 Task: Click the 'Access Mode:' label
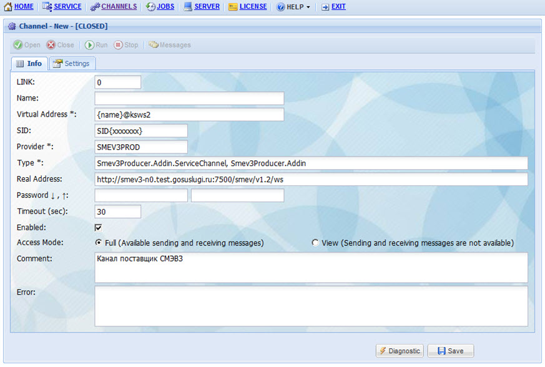(x=40, y=243)
